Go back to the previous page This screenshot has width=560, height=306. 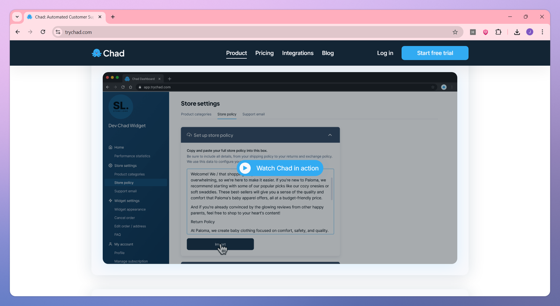click(x=18, y=32)
